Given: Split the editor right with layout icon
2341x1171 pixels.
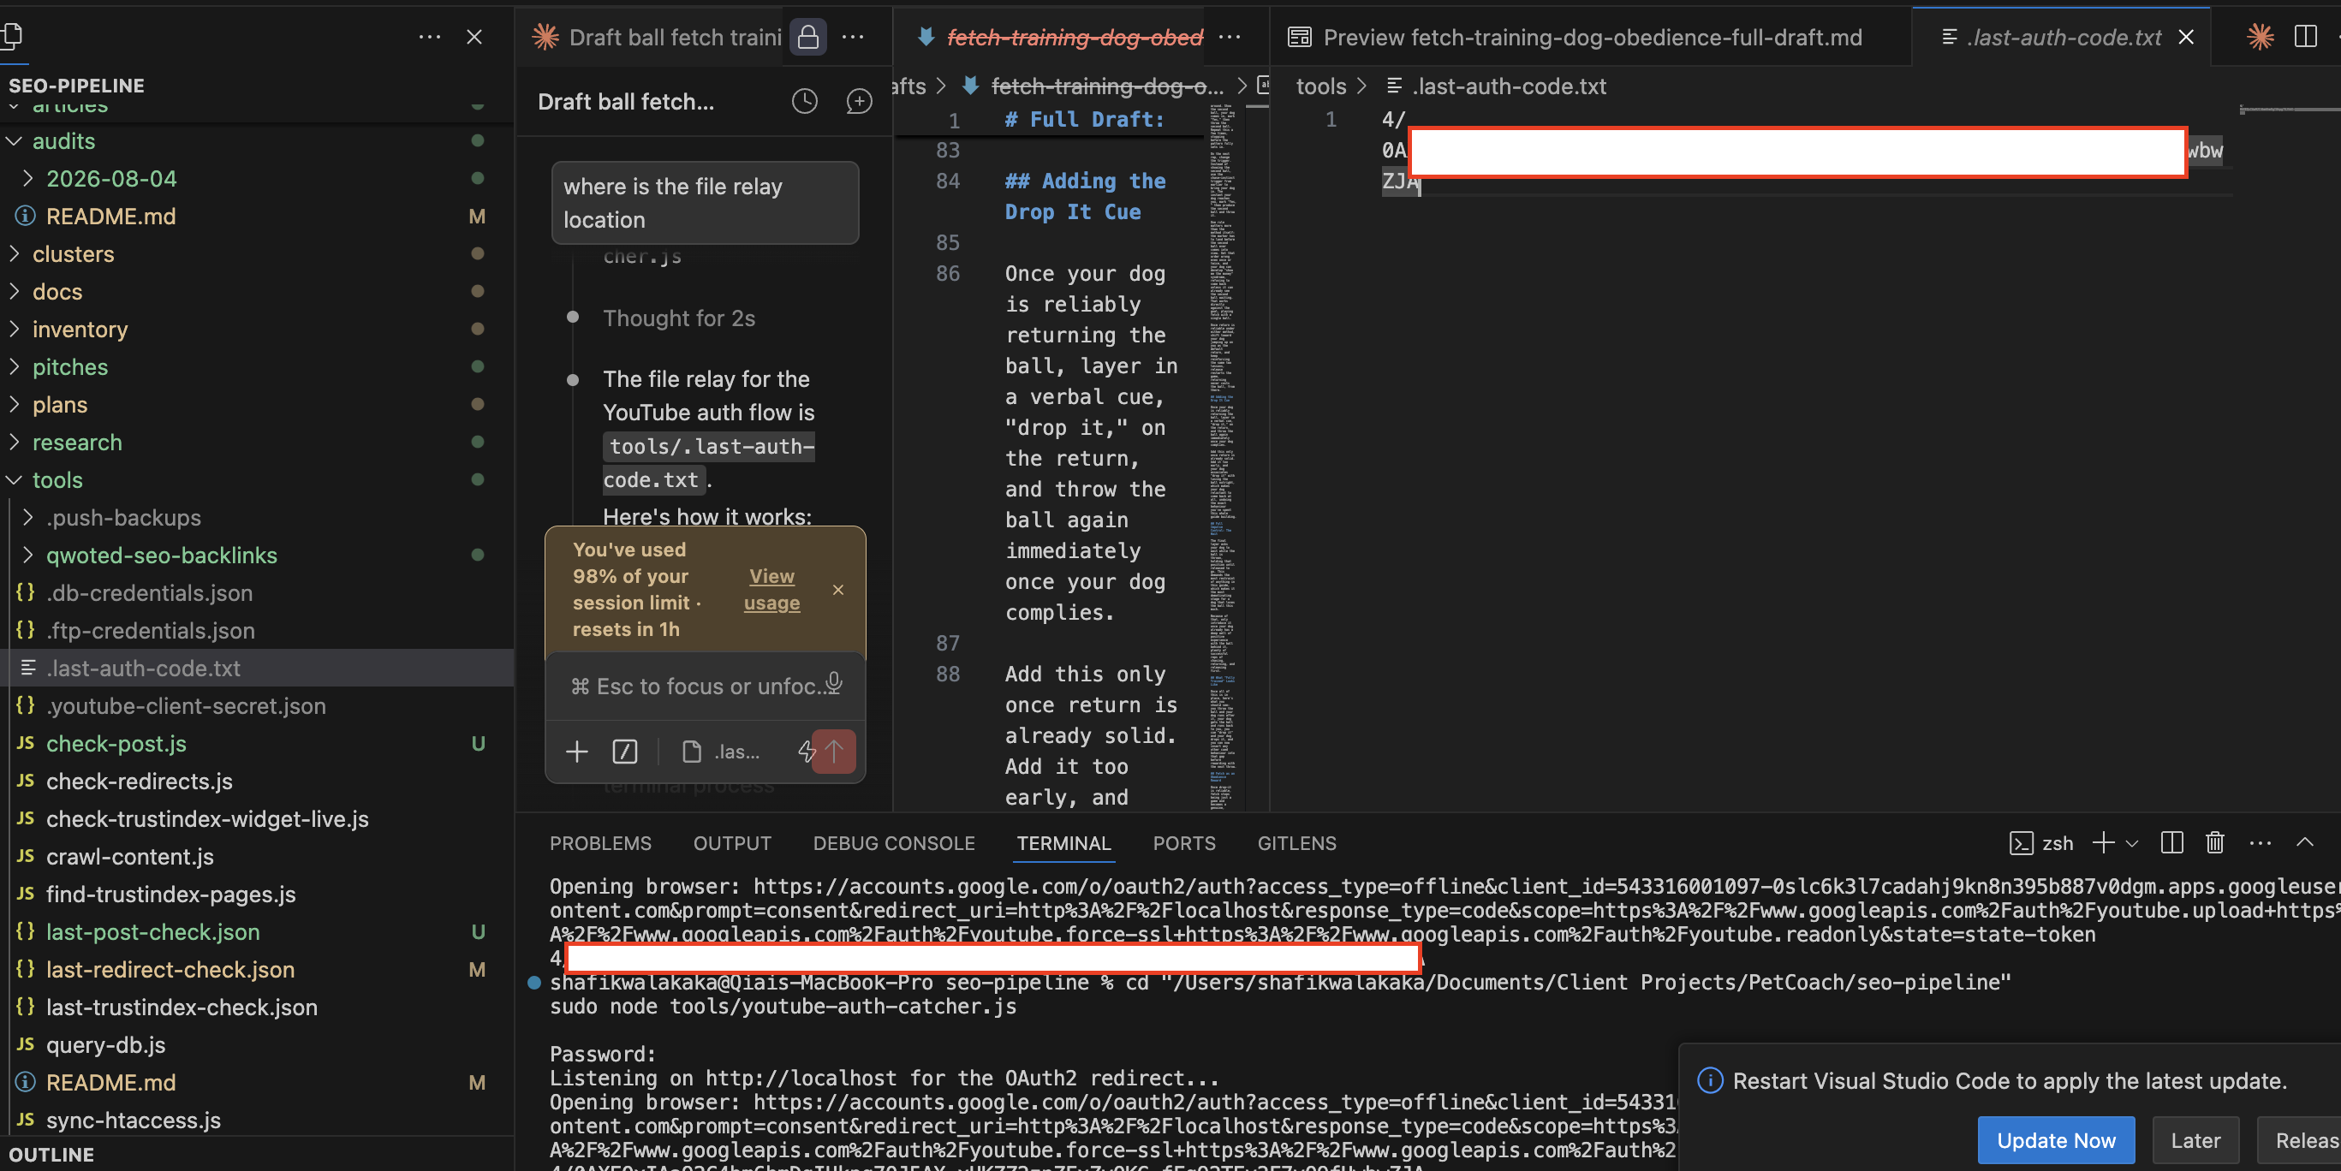Looking at the screenshot, I should (x=2306, y=38).
